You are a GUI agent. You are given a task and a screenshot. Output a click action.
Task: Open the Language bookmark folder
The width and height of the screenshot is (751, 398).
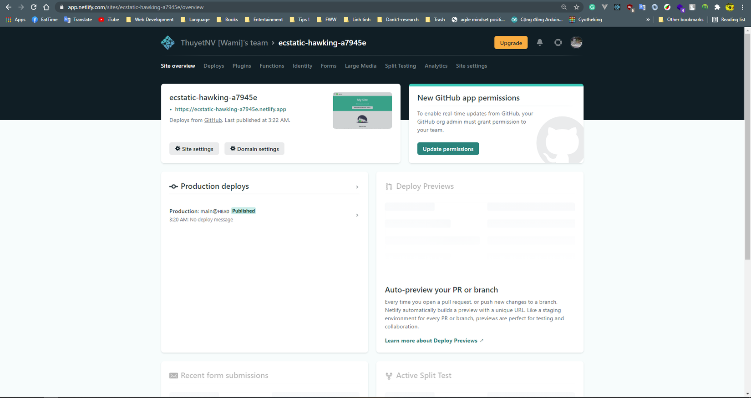(195, 20)
